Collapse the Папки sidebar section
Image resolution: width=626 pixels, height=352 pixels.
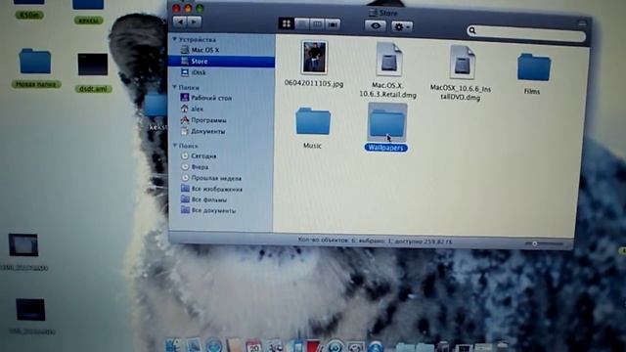(174, 87)
